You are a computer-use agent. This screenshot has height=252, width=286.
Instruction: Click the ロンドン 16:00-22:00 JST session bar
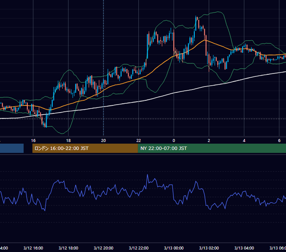point(85,148)
